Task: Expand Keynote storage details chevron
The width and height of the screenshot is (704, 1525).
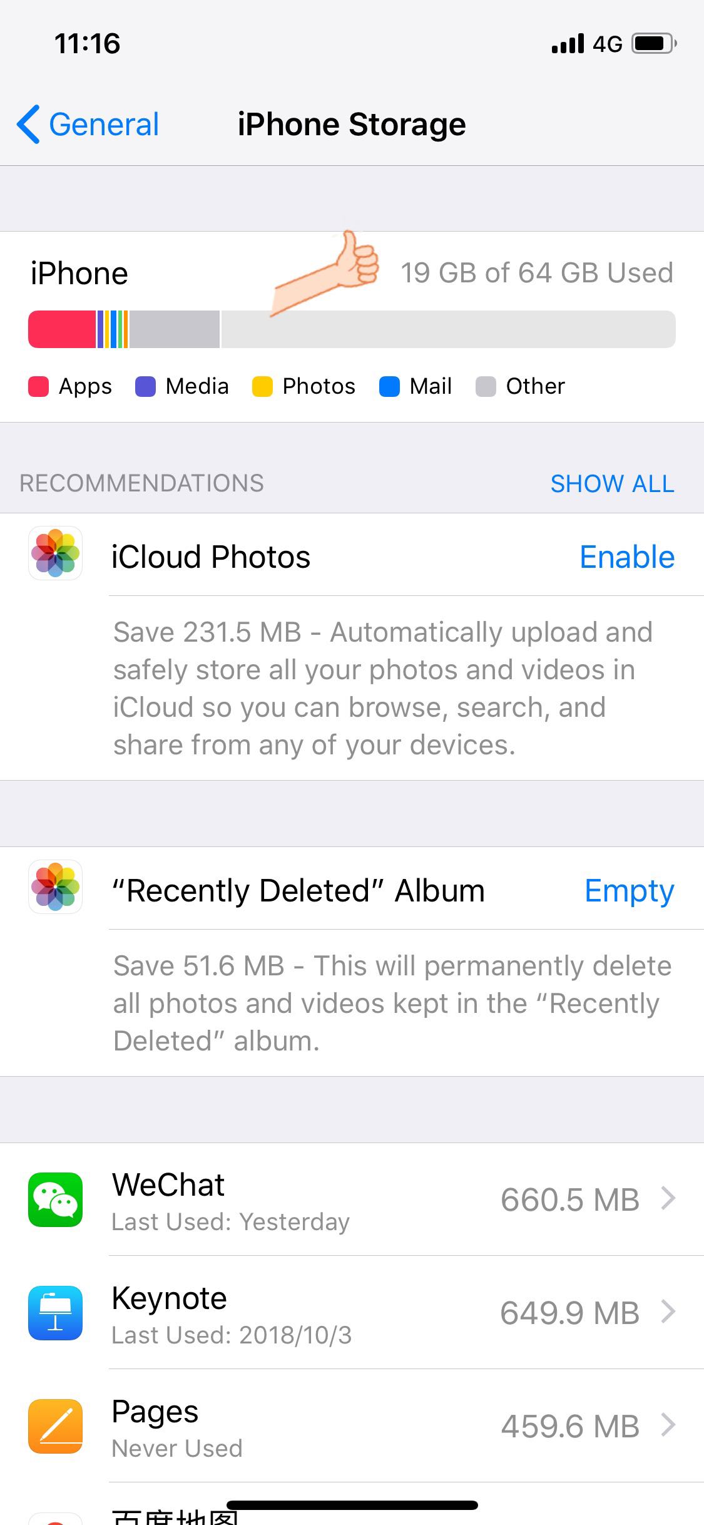Action: click(668, 1312)
